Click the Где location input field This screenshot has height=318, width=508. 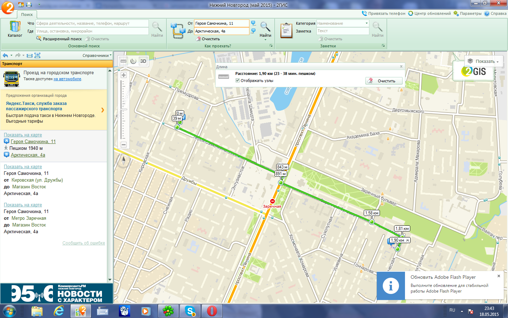pyautogui.click(x=92, y=31)
